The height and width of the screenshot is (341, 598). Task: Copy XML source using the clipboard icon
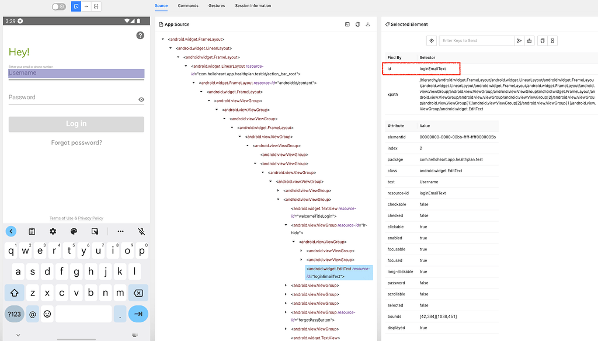357,24
